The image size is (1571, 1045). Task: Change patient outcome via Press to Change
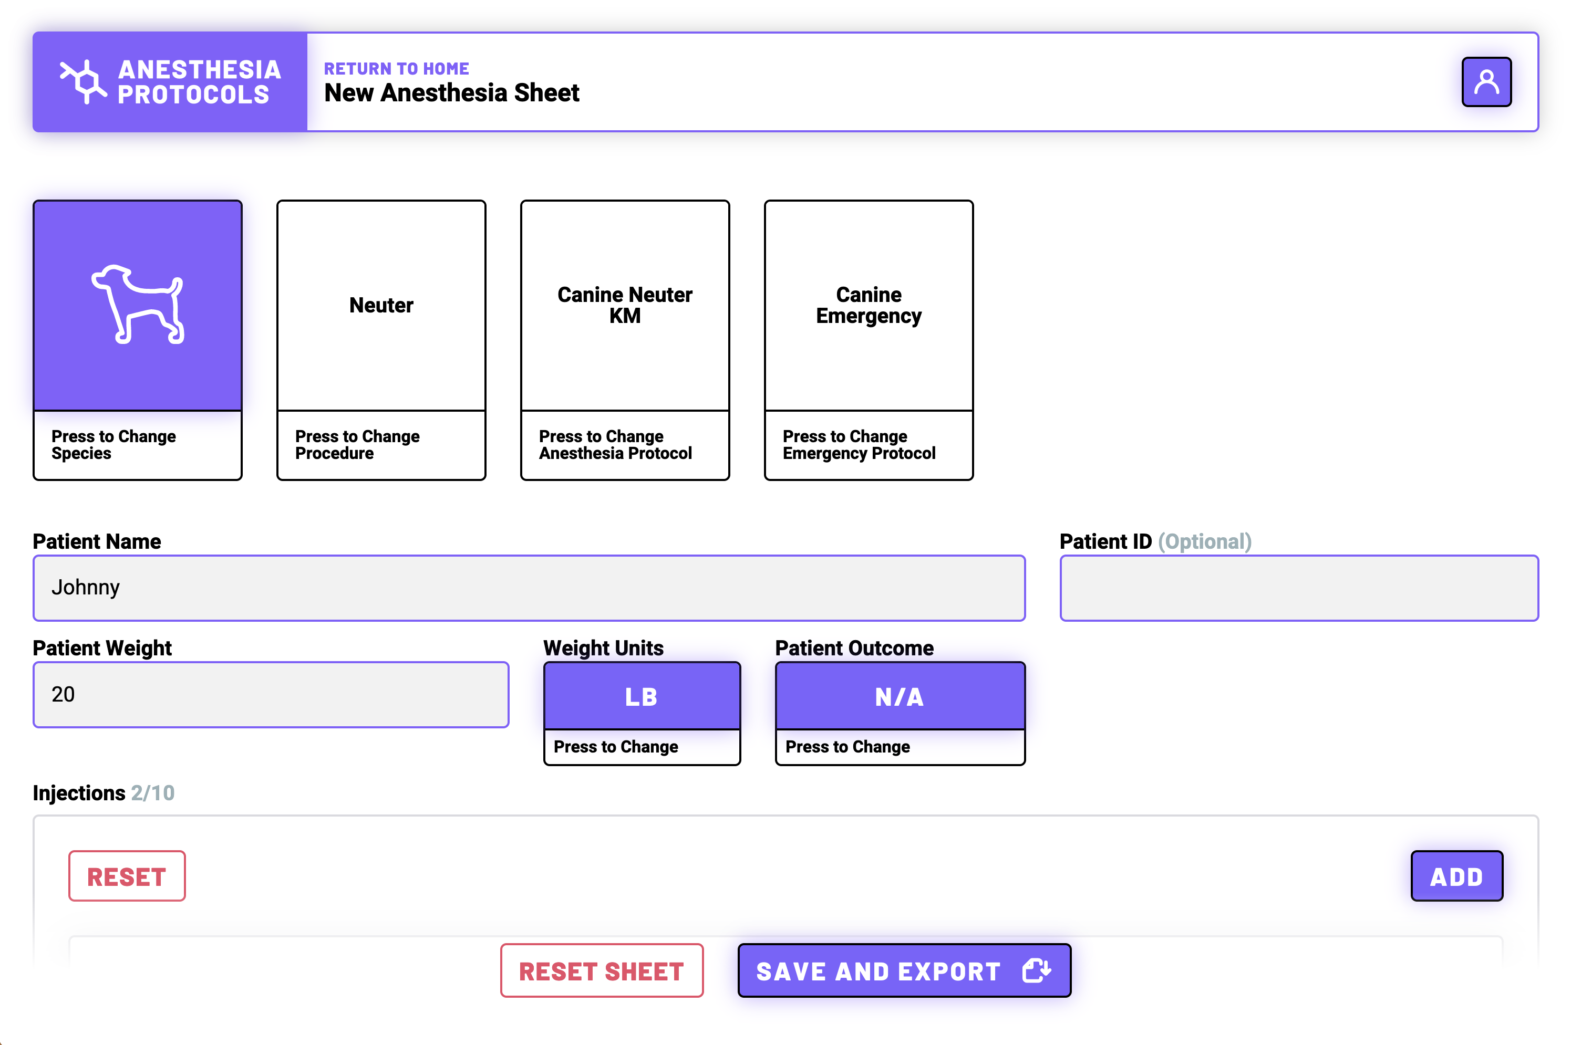[x=900, y=747]
